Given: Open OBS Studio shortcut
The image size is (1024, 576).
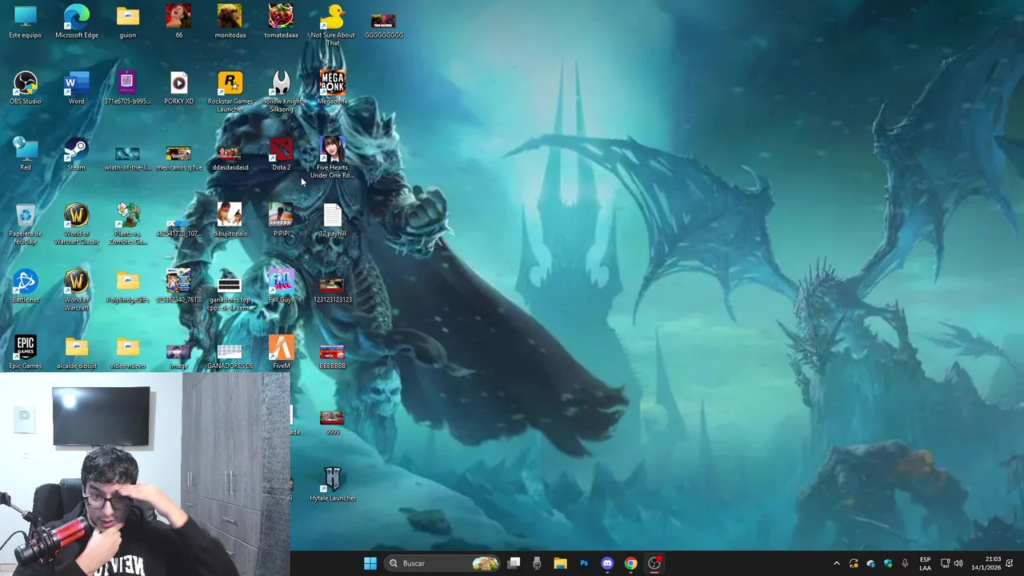Looking at the screenshot, I should tap(25, 88).
